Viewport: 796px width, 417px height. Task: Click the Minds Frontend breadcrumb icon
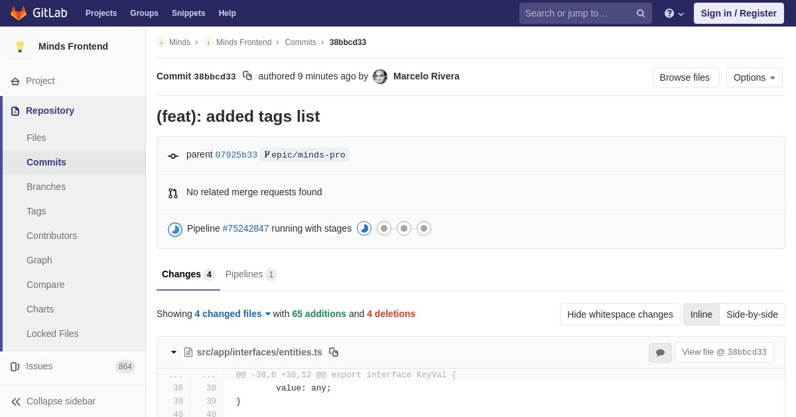click(x=208, y=42)
